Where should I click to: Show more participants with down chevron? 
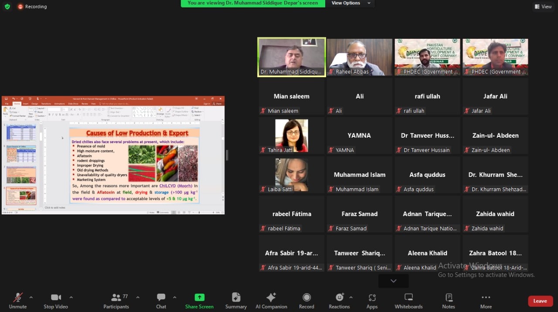point(393,281)
